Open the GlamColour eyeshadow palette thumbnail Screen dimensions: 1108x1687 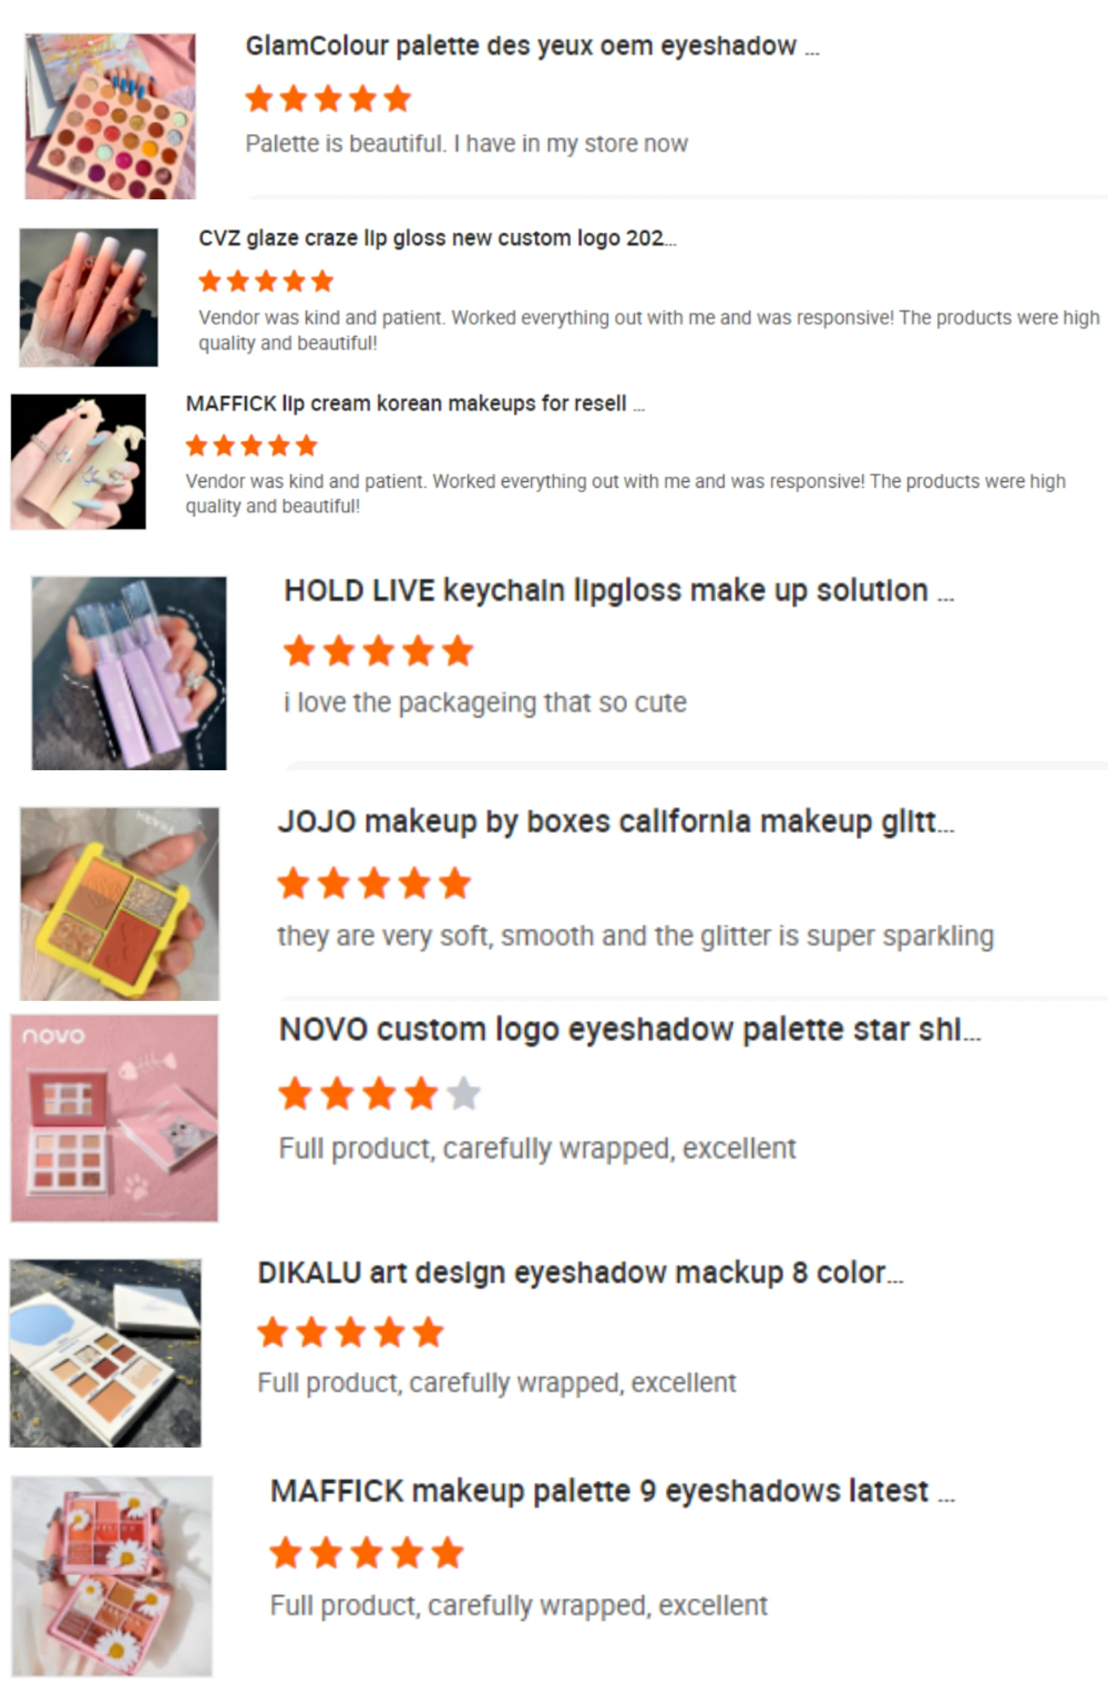(x=110, y=116)
